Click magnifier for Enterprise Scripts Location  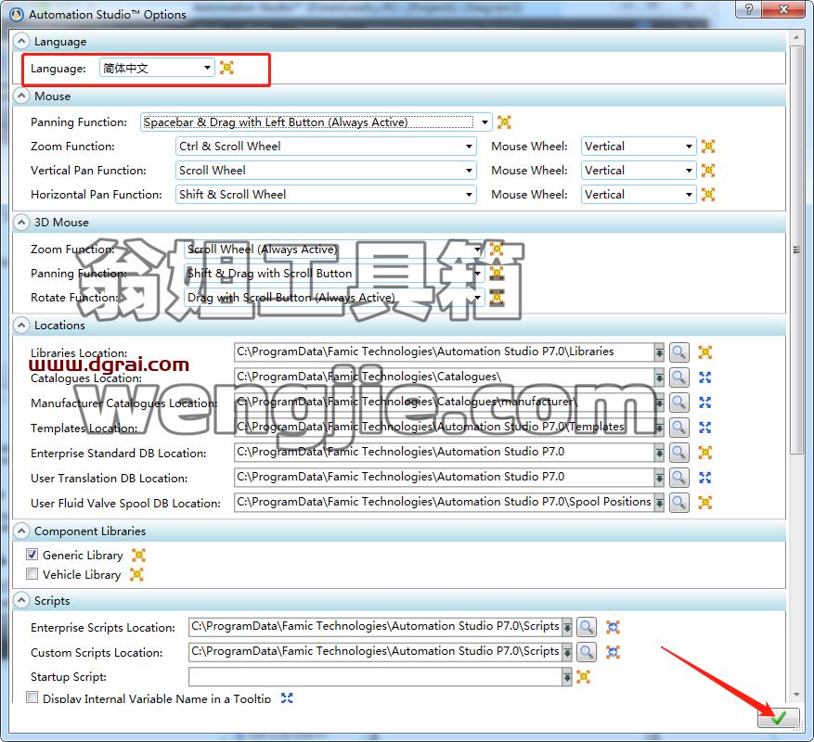pyautogui.click(x=587, y=627)
